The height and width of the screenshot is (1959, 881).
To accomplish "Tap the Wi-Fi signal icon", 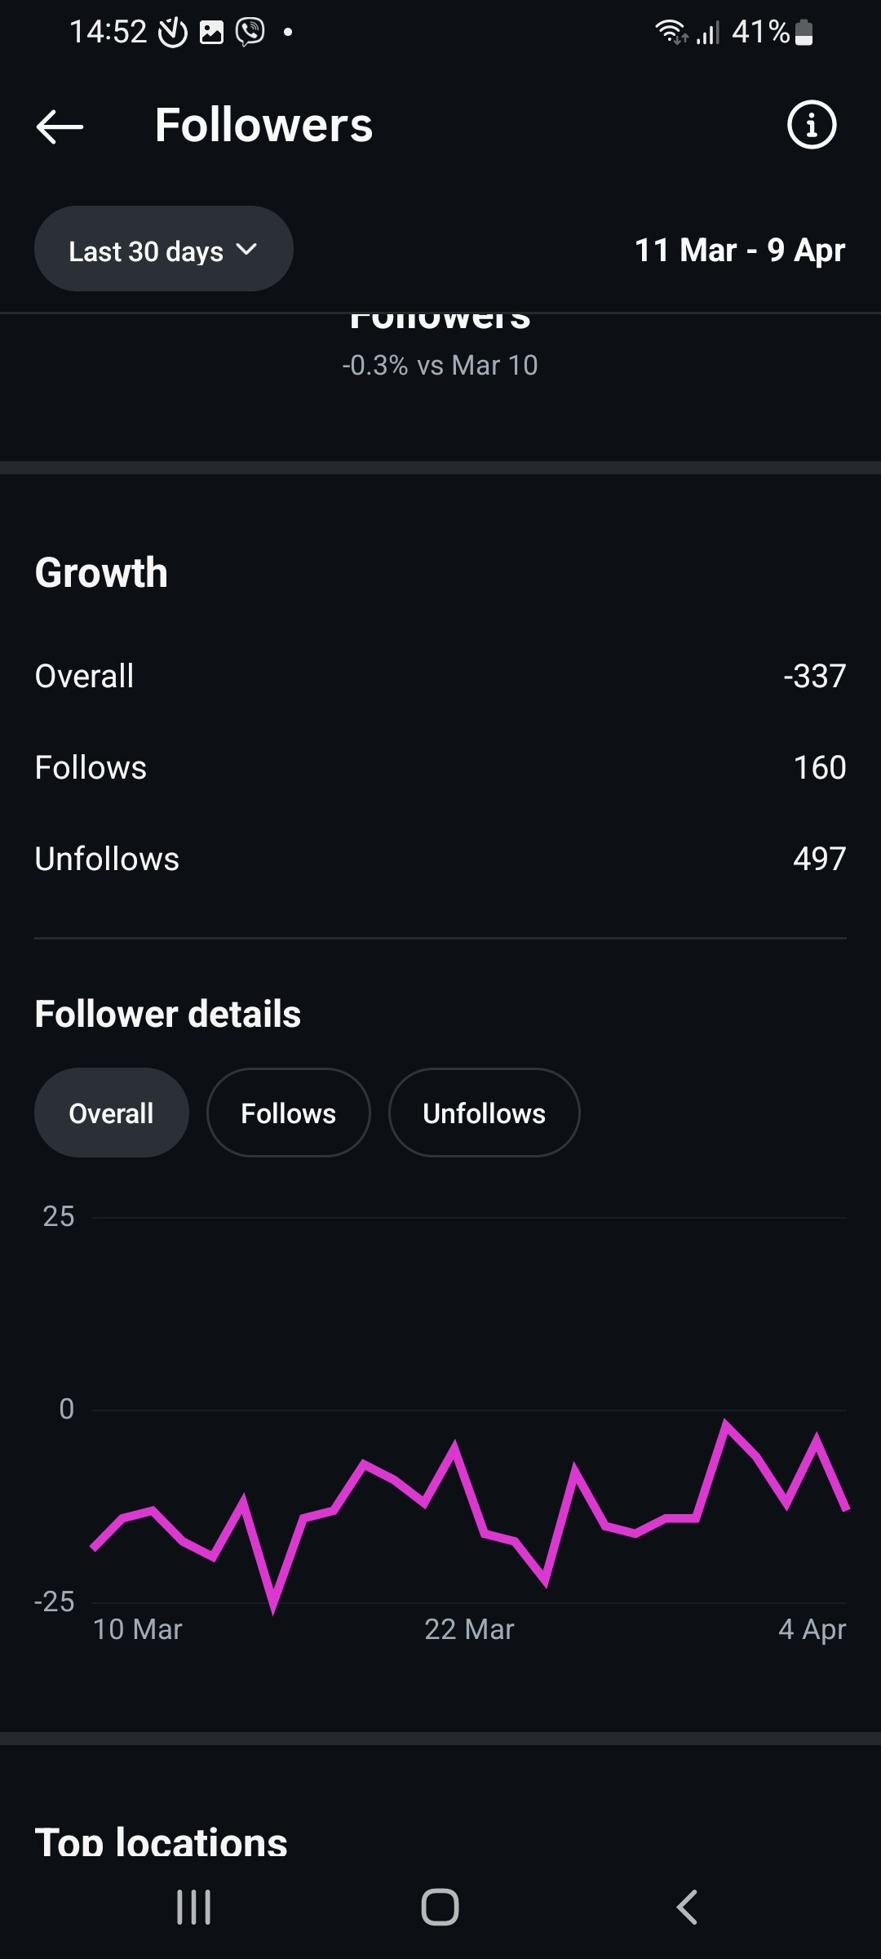I will click(x=671, y=32).
